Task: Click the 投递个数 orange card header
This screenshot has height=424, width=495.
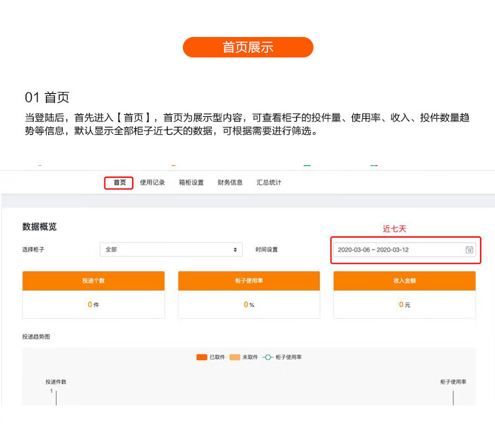Action: (x=94, y=281)
